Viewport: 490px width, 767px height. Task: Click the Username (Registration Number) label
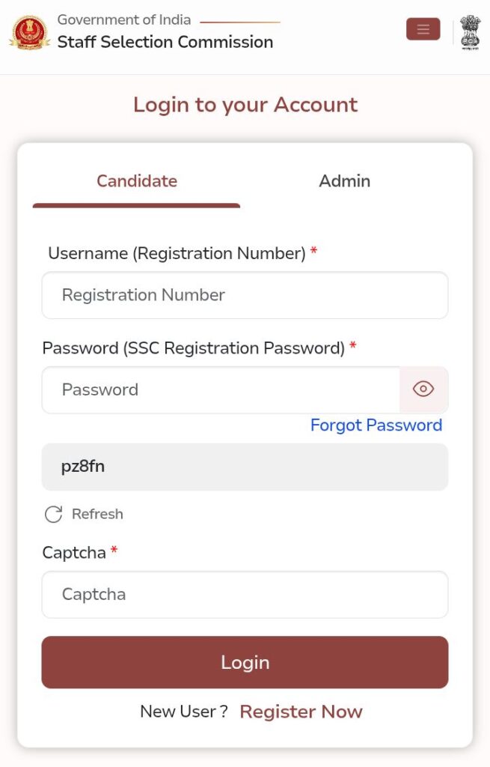coord(177,254)
